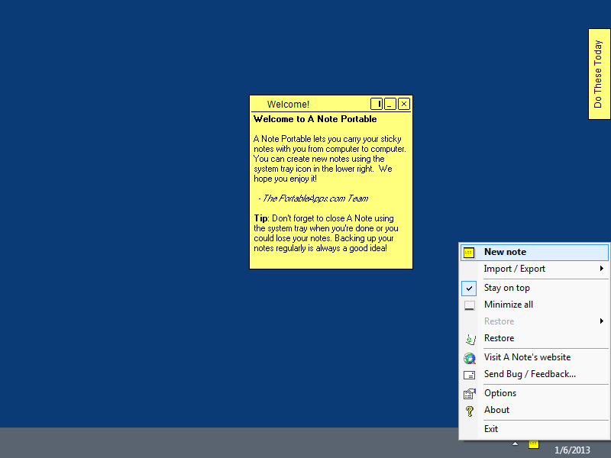Click the Minimize all icon in menu

(x=470, y=305)
